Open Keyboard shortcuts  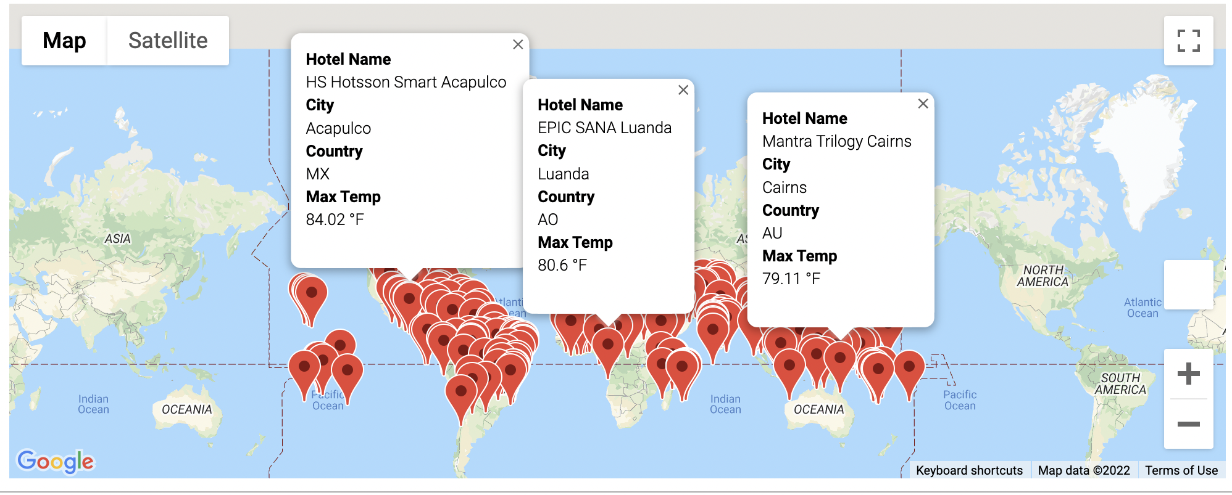point(969,470)
